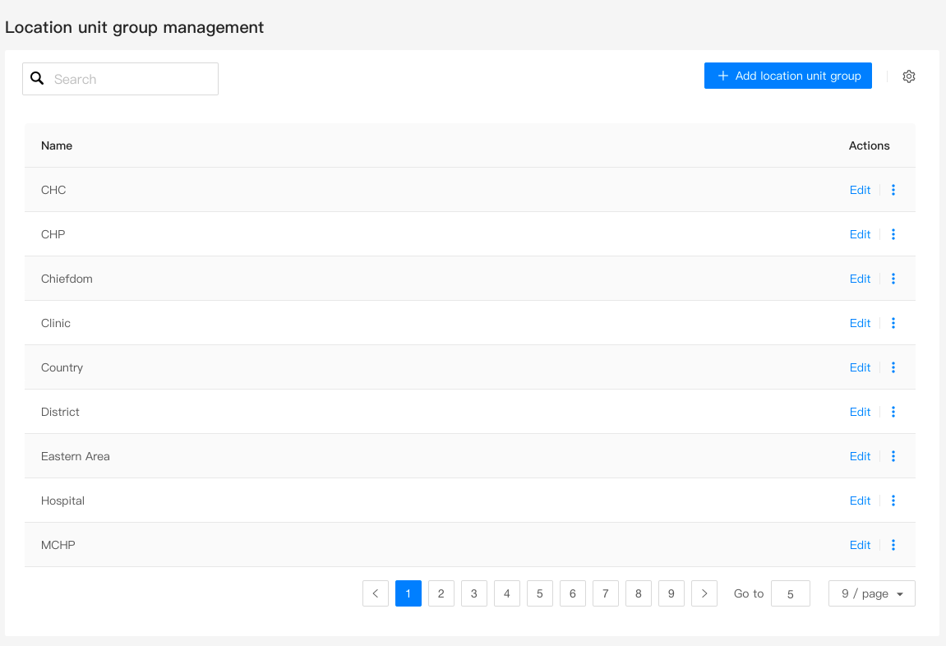Click the search magnifier icon
Image resolution: width=946 pixels, height=646 pixels.
38,78
